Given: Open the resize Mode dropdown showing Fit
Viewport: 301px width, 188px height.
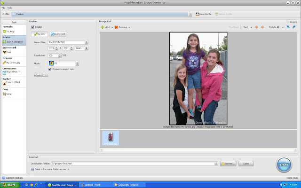Looking at the screenshot, I should (x=77, y=63).
